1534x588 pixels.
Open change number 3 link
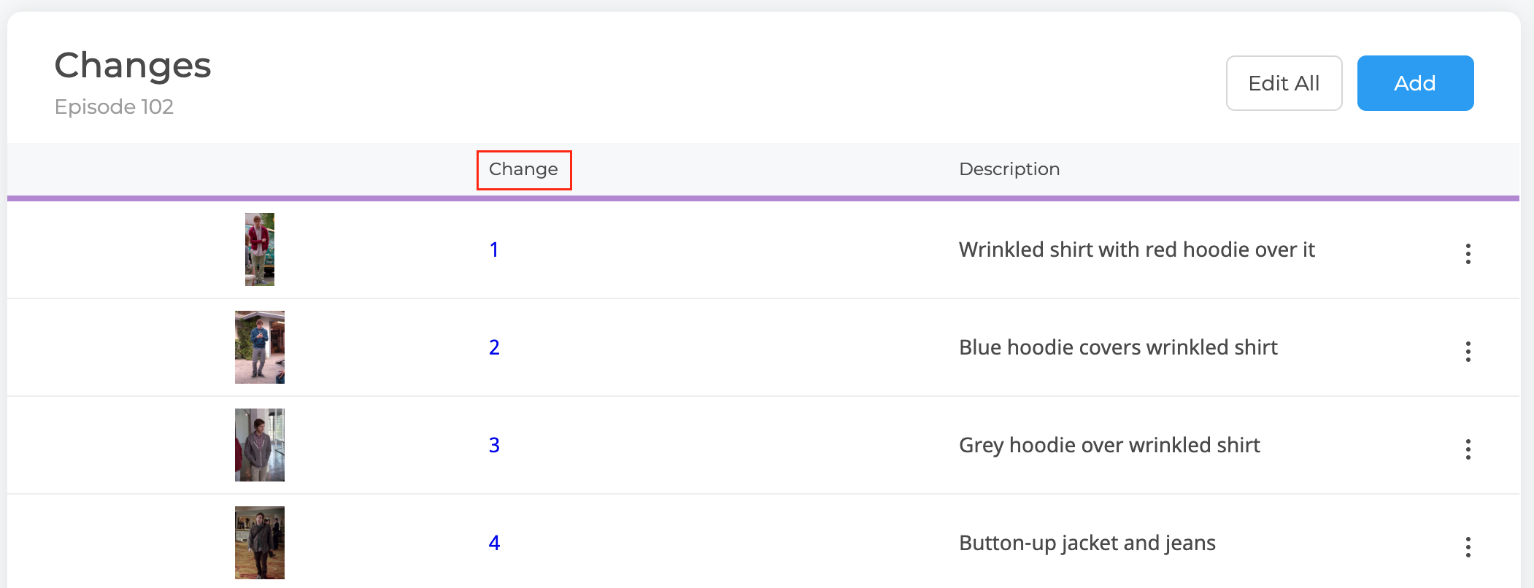(494, 445)
